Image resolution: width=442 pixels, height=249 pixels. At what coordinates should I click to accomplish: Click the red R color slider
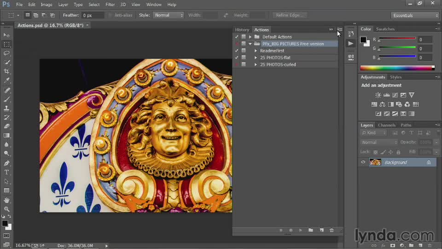pyautogui.click(x=397, y=38)
